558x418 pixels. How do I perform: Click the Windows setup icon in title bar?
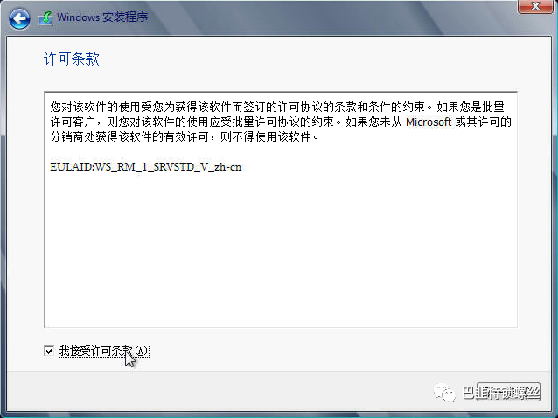click(45, 18)
